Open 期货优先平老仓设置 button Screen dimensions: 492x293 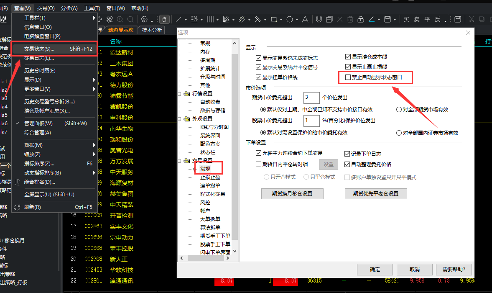point(376,194)
